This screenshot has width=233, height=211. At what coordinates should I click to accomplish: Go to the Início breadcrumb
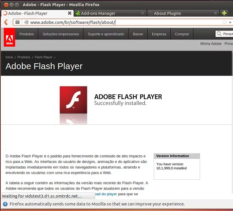click(9, 57)
